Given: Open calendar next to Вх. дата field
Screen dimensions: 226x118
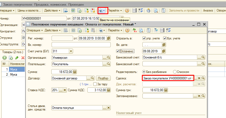Looking at the screenshot, I should 164,45.
